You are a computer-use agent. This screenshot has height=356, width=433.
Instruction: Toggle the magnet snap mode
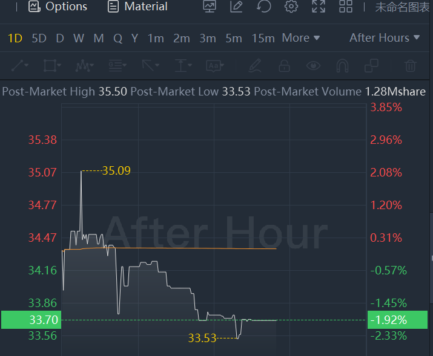[342, 65]
